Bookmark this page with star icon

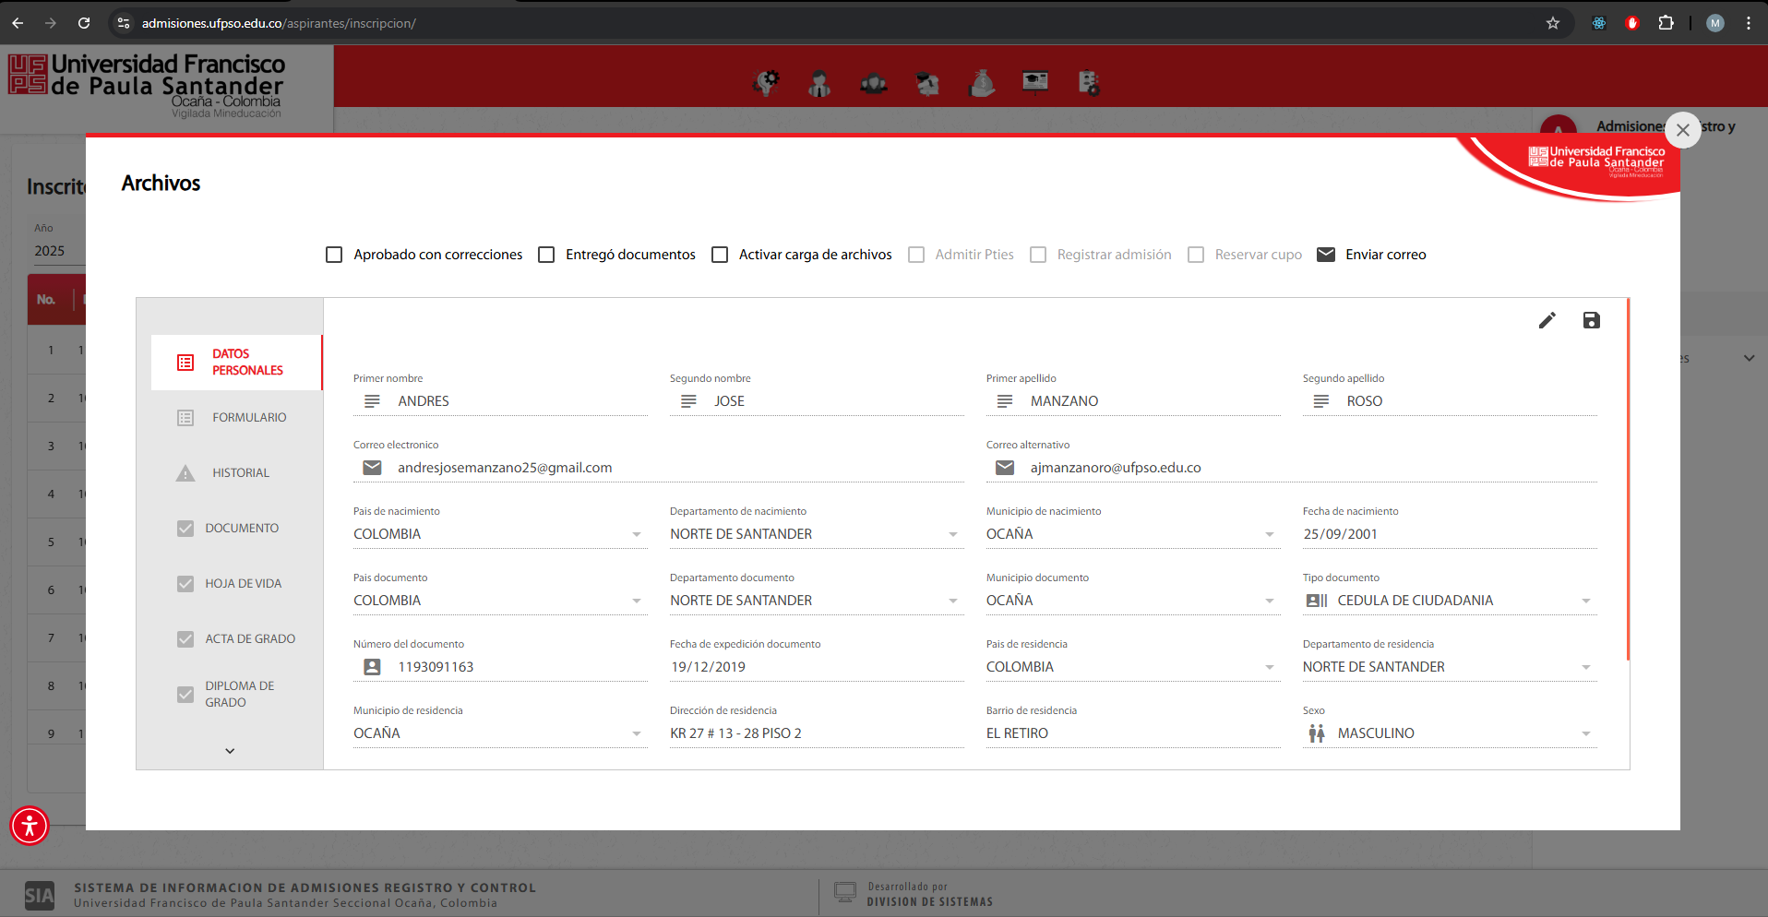coord(1553,23)
